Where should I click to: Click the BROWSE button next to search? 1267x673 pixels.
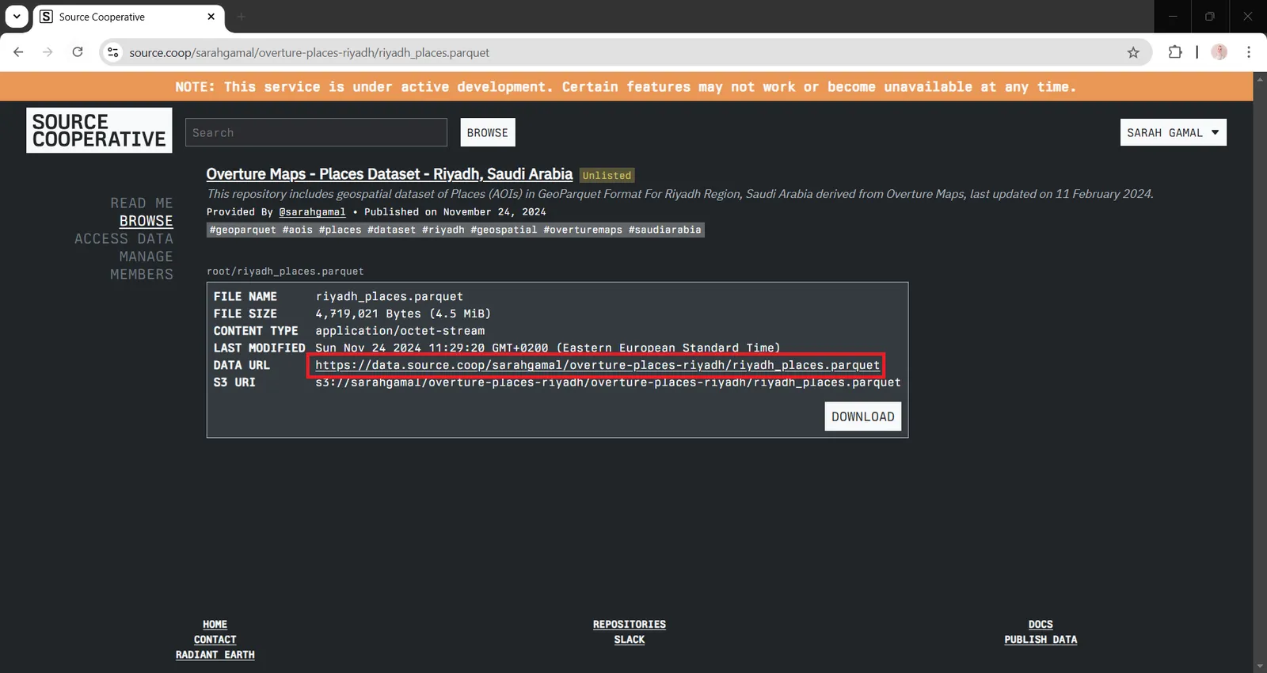coord(488,132)
